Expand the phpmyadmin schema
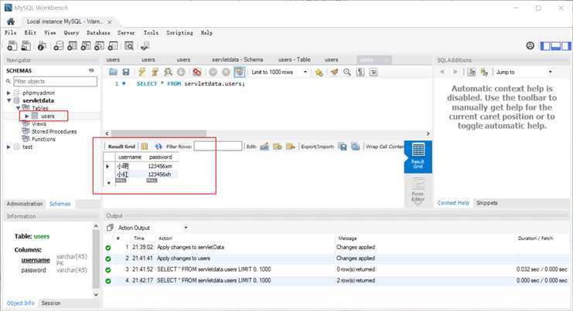Viewport: 573px width, 311px height. [x=9, y=93]
